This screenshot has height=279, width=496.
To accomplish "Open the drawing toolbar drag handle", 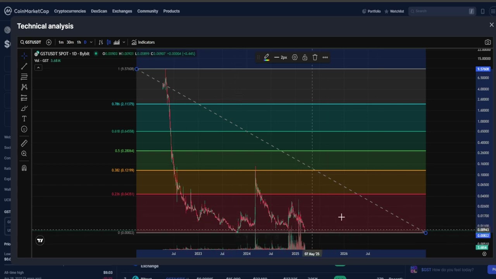I will tap(258, 57).
